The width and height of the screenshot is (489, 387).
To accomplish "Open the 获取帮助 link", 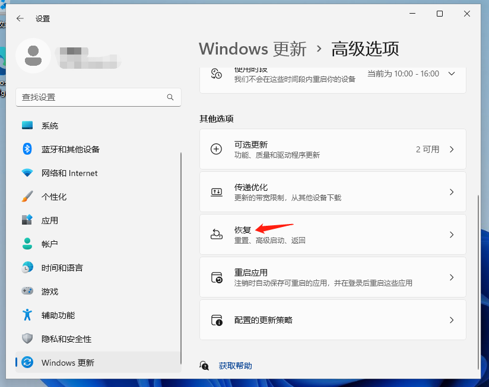I will (x=234, y=366).
